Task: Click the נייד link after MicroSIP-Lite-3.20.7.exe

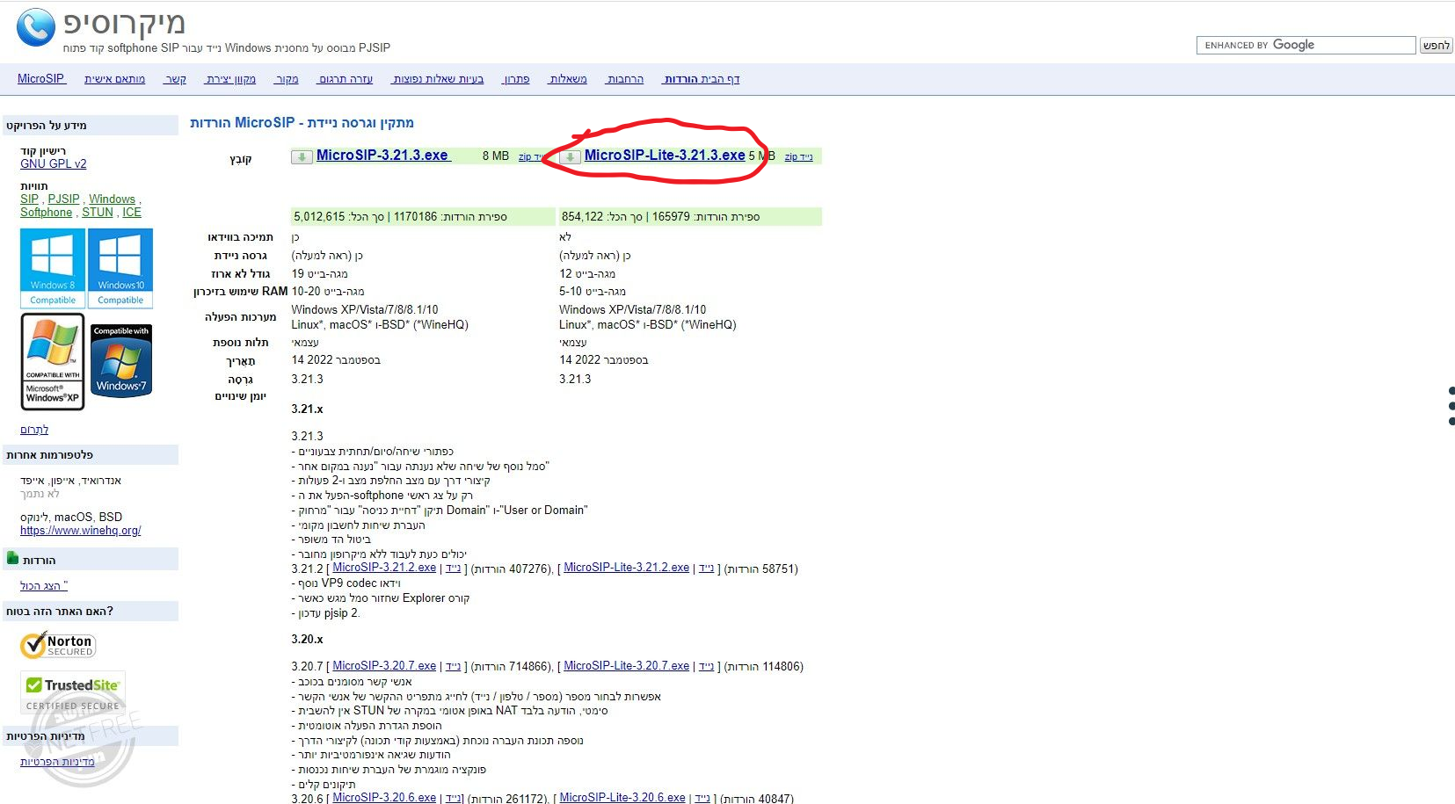Action: click(x=706, y=667)
